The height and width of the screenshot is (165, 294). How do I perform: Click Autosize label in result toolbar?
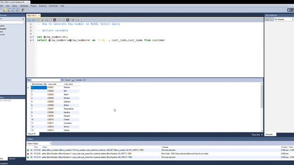click(x=79, y=80)
